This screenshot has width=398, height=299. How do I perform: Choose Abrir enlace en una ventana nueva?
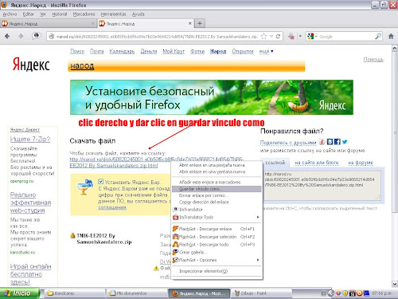click(217, 171)
